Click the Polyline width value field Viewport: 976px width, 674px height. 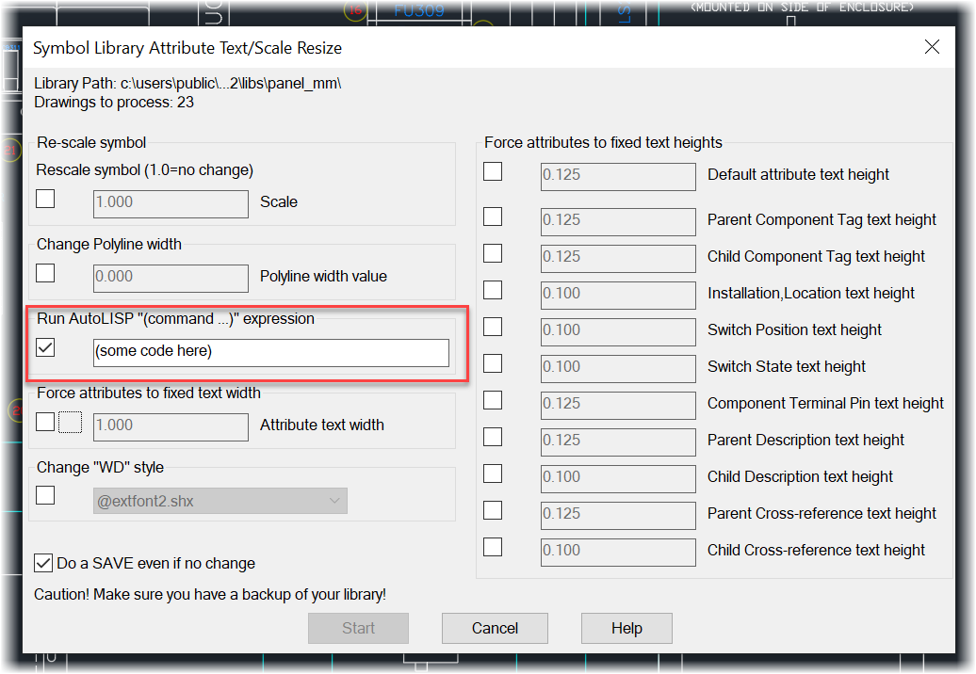pos(171,278)
